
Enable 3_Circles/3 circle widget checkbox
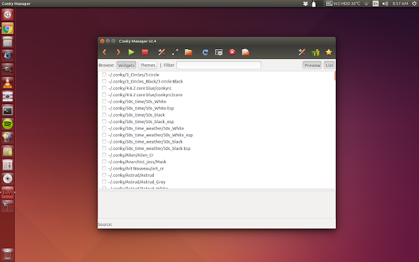point(104,75)
